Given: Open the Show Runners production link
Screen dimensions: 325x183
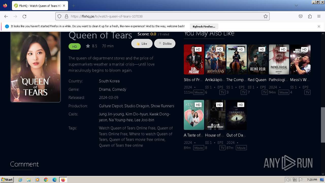Looking at the screenshot, I should pyautogui.click(x=162, y=106).
